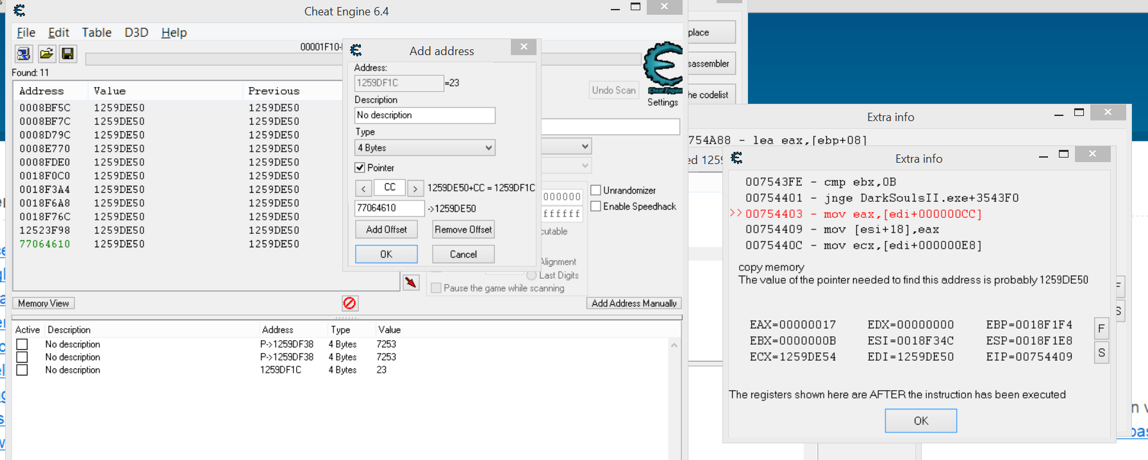Uncheck the Pointer checkbox

(x=360, y=168)
